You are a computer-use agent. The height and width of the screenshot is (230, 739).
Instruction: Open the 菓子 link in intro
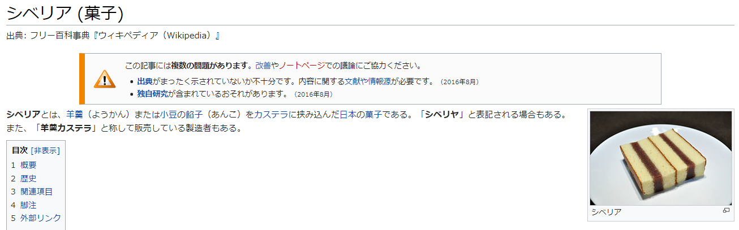tap(374, 115)
